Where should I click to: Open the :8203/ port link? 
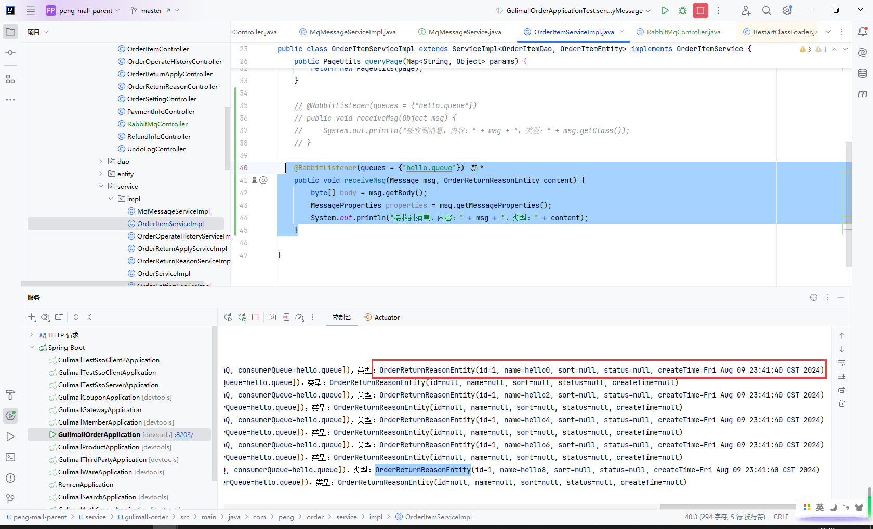[x=184, y=434]
